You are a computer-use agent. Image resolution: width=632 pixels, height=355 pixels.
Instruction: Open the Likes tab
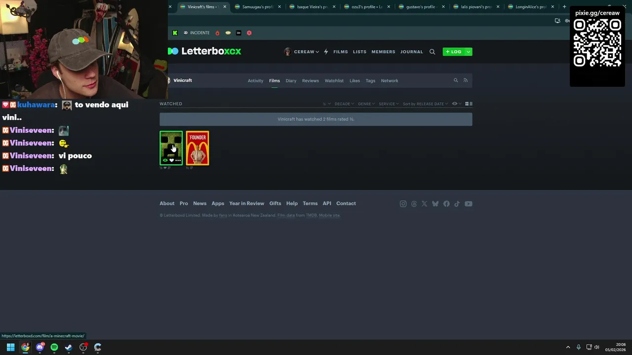[355, 81]
